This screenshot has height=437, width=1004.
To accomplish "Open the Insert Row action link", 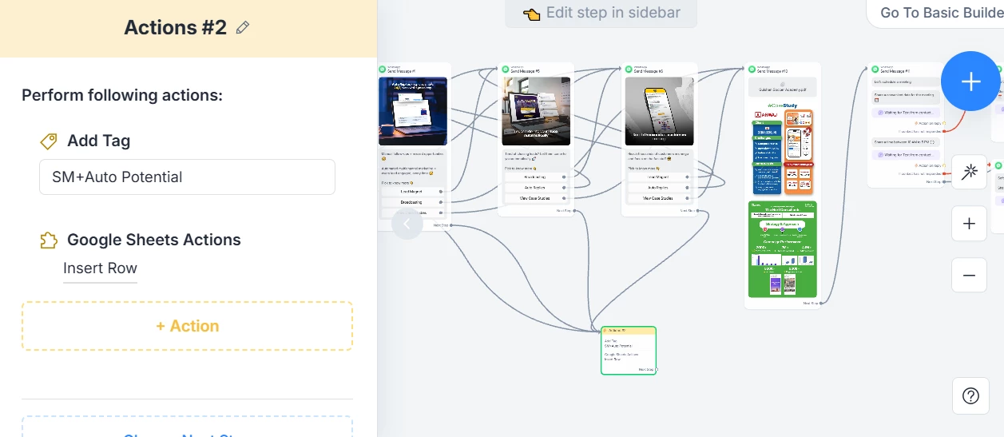I will tap(101, 268).
